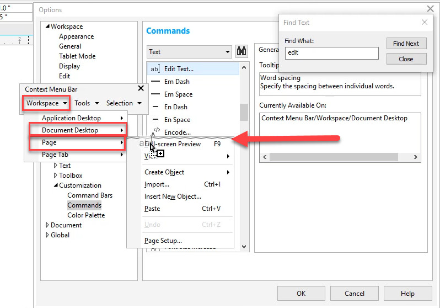Open the Text category dropdown

pos(189,52)
